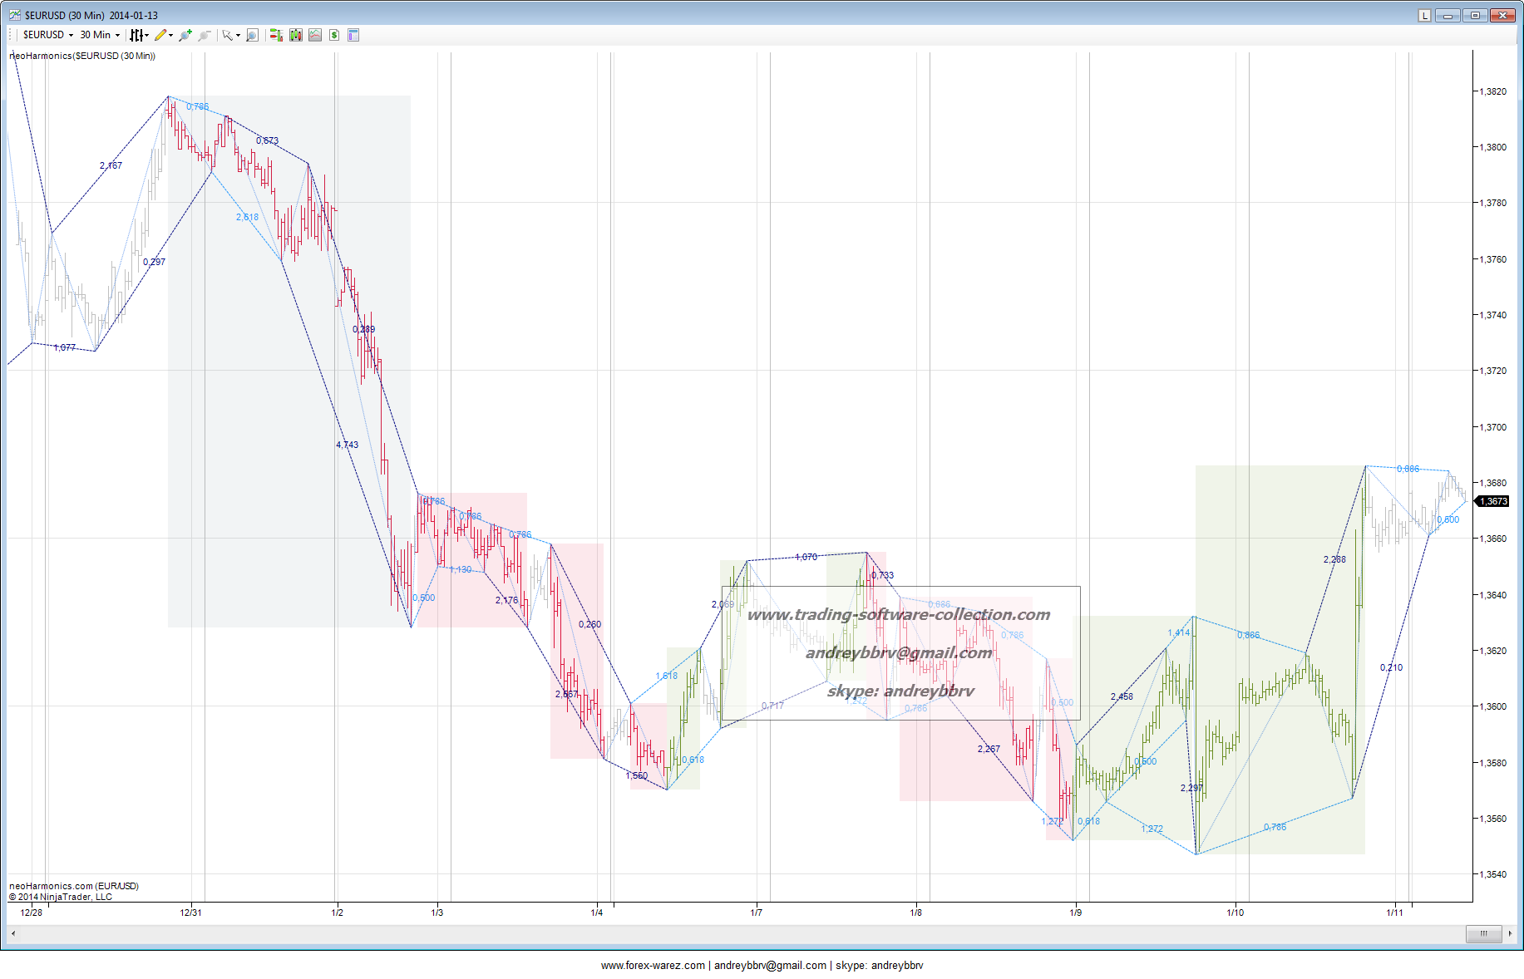This screenshot has height=979, width=1524.
Task: Open the $EURUSD instrument dropdown
Action: coord(47,35)
